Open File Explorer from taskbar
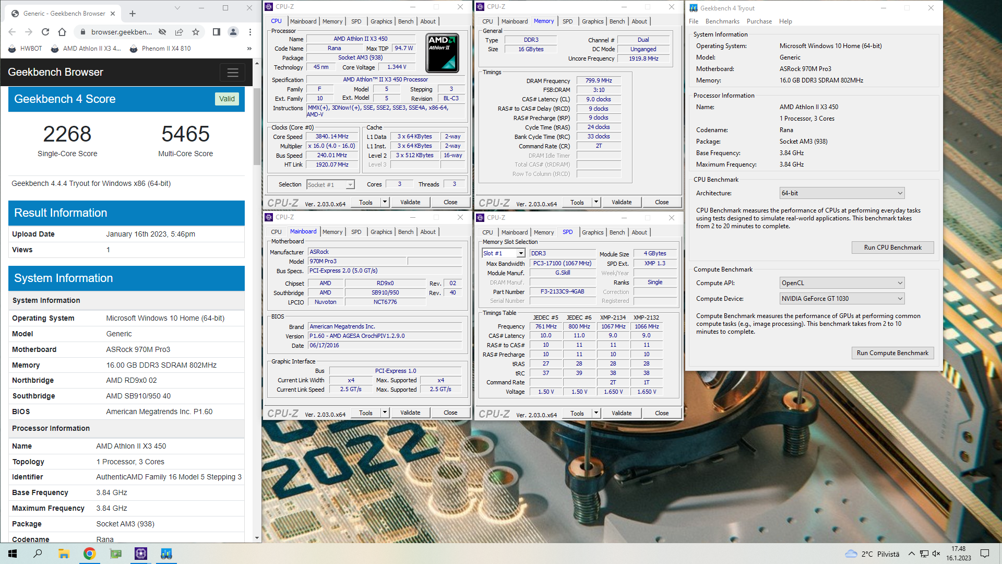The width and height of the screenshot is (1002, 564). pos(64,554)
